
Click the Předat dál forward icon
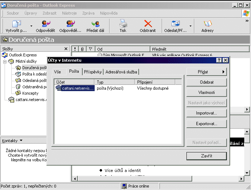point(95,24)
